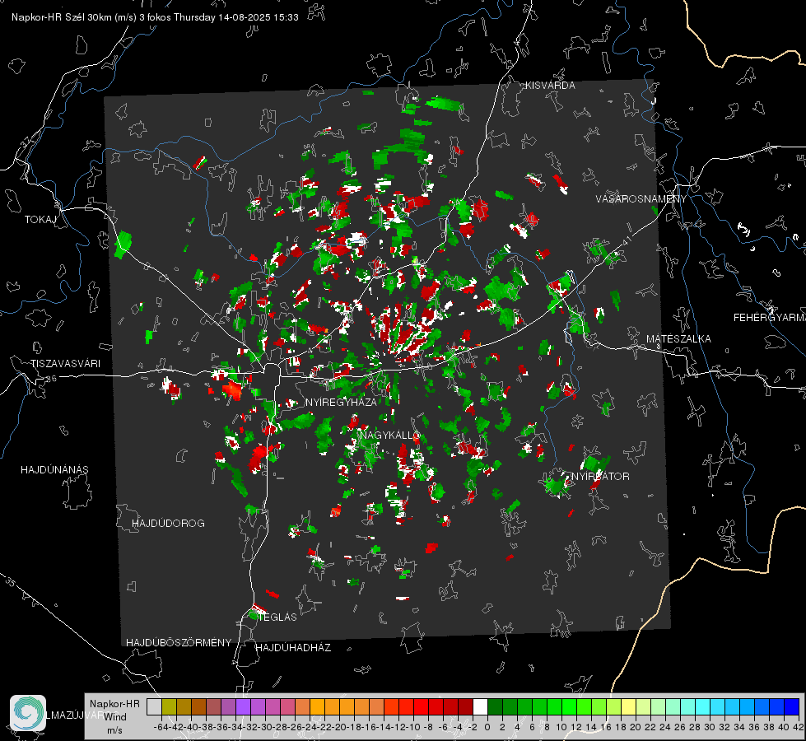Pick the grey first swatch in legend
The height and width of the screenshot is (741, 806).
(x=154, y=706)
